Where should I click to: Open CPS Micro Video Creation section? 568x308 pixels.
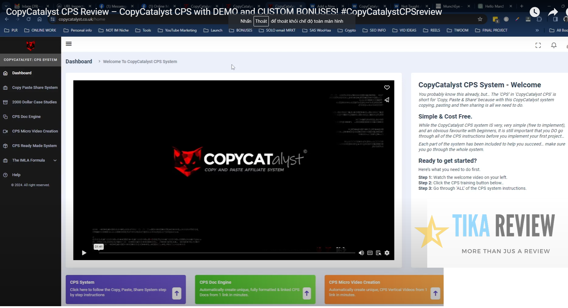coord(35,131)
